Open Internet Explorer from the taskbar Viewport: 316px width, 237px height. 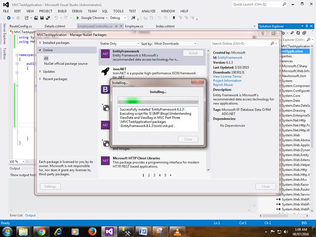pyautogui.click(x=58, y=231)
